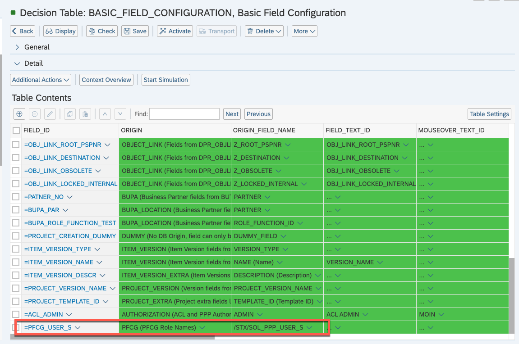Click the Table Settings button
The height and width of the screenshot is (344, 519).
click(489, 114)
